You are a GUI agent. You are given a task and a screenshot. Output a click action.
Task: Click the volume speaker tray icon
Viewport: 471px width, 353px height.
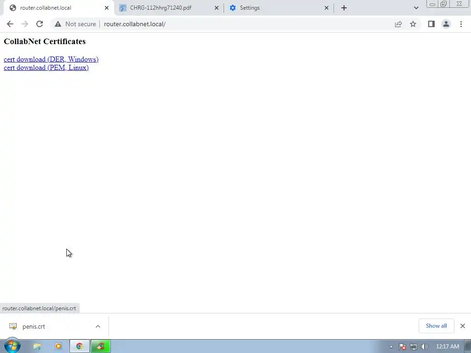tap(424, 347)
